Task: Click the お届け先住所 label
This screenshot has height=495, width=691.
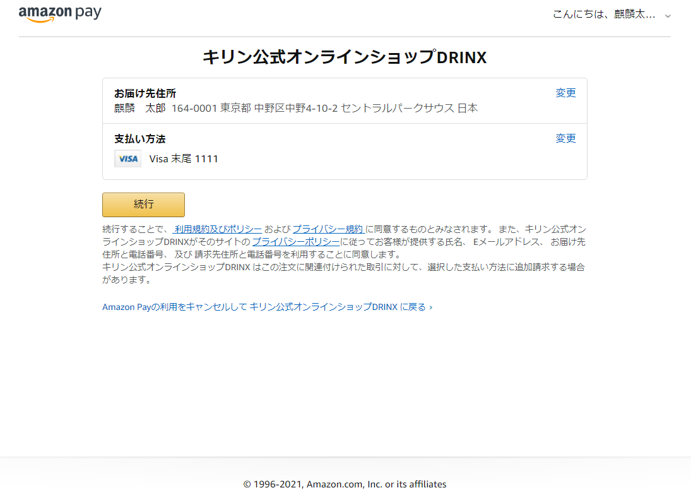Action: pyautogui.click(x=145, y=93)
